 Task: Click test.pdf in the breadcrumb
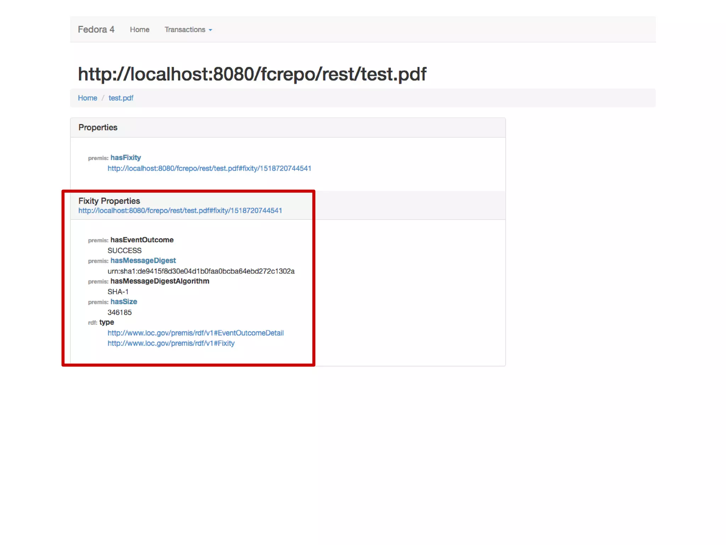[x=121, y=98]
